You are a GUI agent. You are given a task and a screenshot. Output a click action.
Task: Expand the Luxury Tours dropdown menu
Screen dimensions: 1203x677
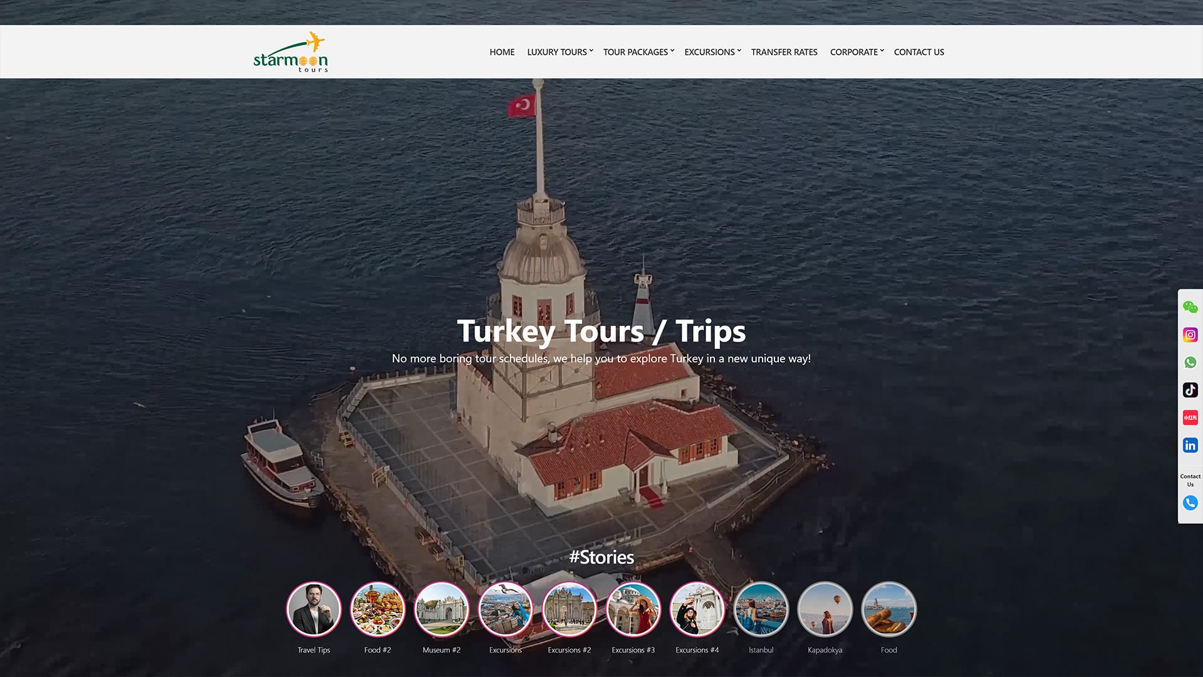(560, 52)
